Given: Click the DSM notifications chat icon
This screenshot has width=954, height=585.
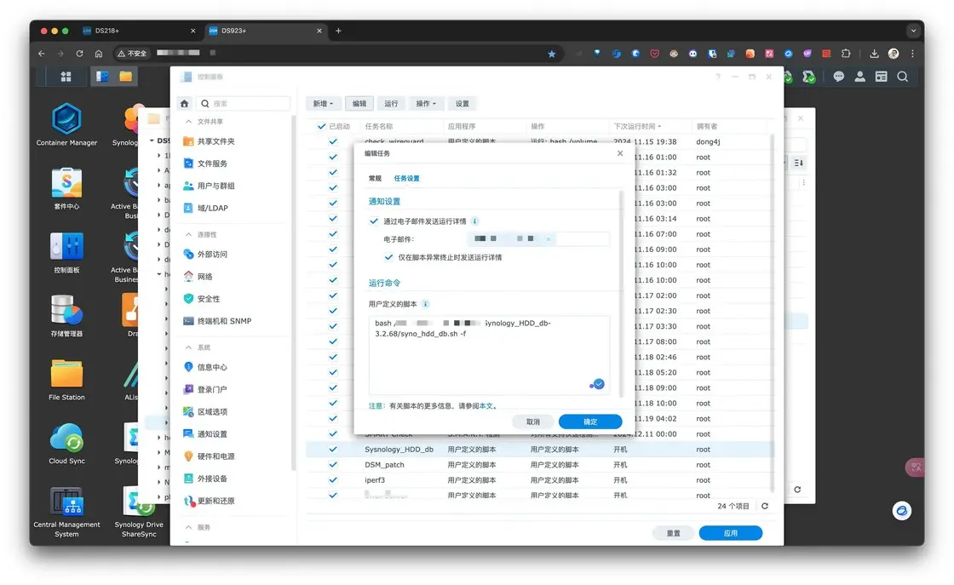Looking at the screenshot, I should [838, 77].
